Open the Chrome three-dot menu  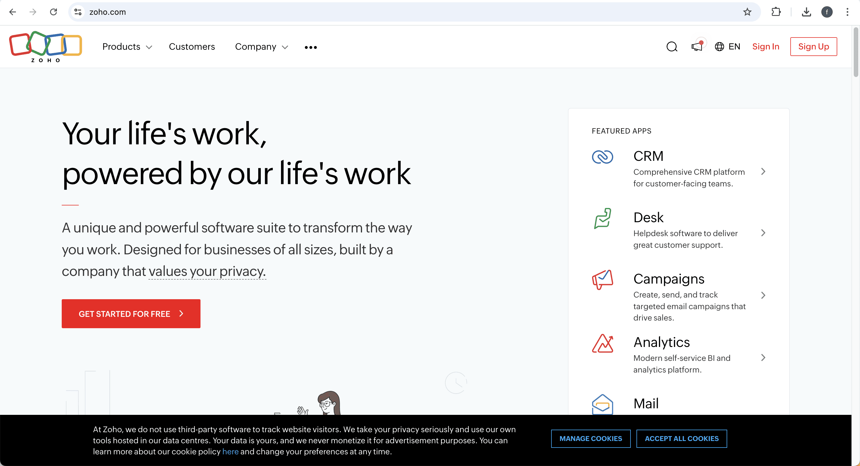coord(847,12)
